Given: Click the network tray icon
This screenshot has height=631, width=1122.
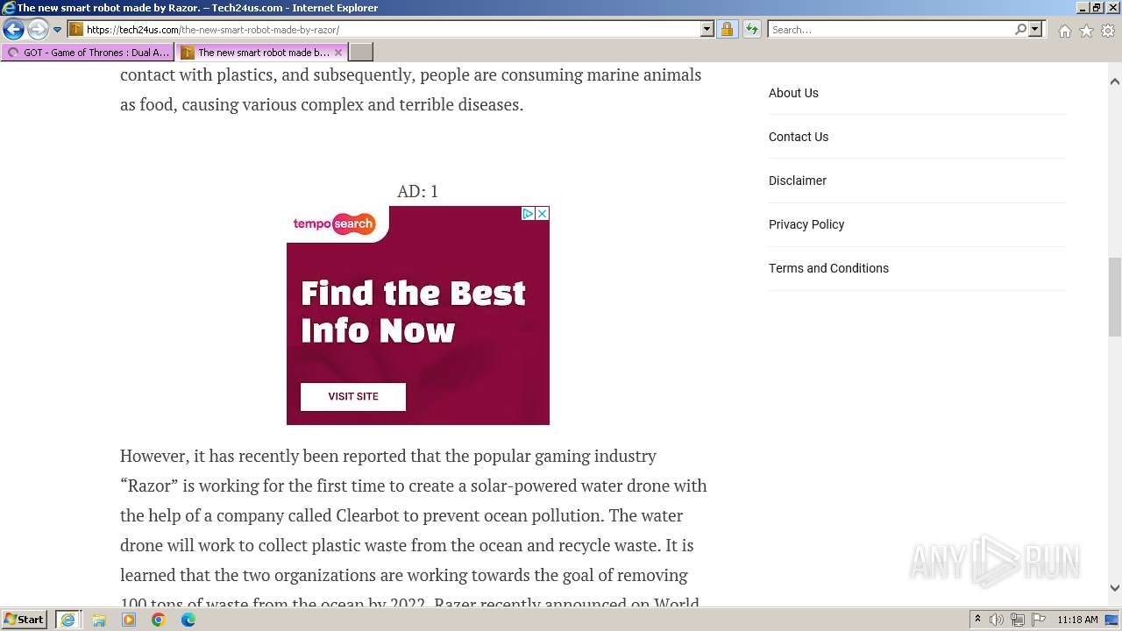Looking at the screenshot, I should click(1018, 620).
